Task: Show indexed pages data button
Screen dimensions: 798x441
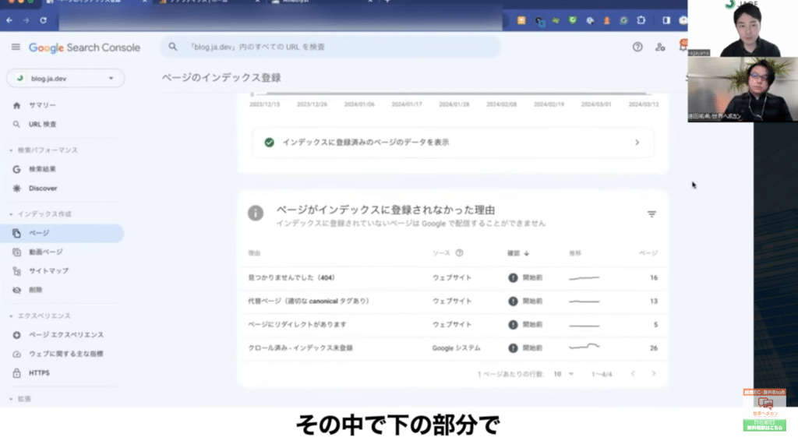Action: (x=453, y=143)
